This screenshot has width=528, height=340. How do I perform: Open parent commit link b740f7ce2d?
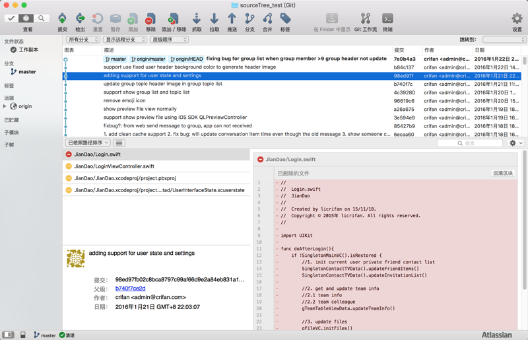pyautogui.click(x=130, y=289)
